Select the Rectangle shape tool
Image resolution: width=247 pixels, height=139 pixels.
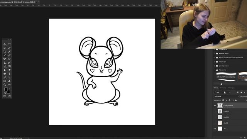(x=5, y=81)
